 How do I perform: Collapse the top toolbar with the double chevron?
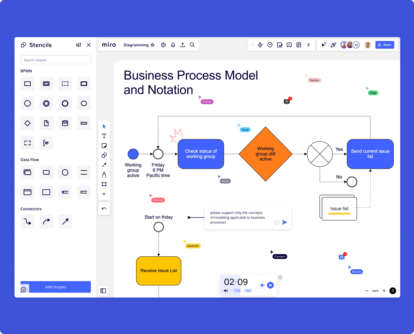click(x=308, y=45)
